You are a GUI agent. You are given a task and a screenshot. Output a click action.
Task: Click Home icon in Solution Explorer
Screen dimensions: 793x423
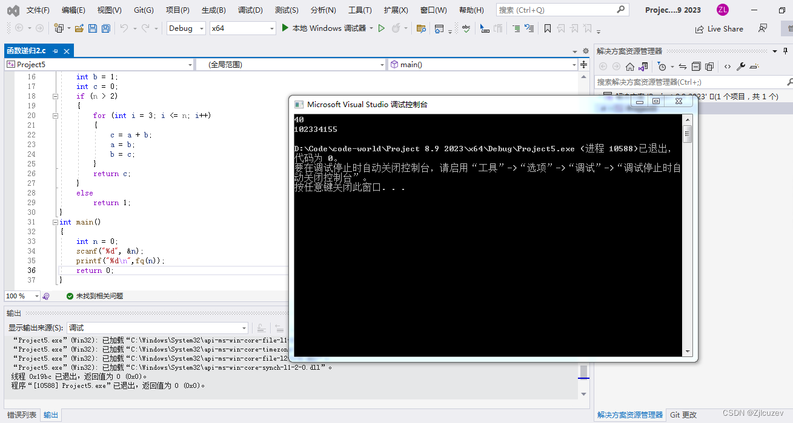(630, 67)
